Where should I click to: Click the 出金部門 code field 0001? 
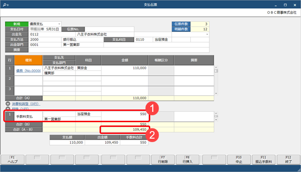pos(45,45)
